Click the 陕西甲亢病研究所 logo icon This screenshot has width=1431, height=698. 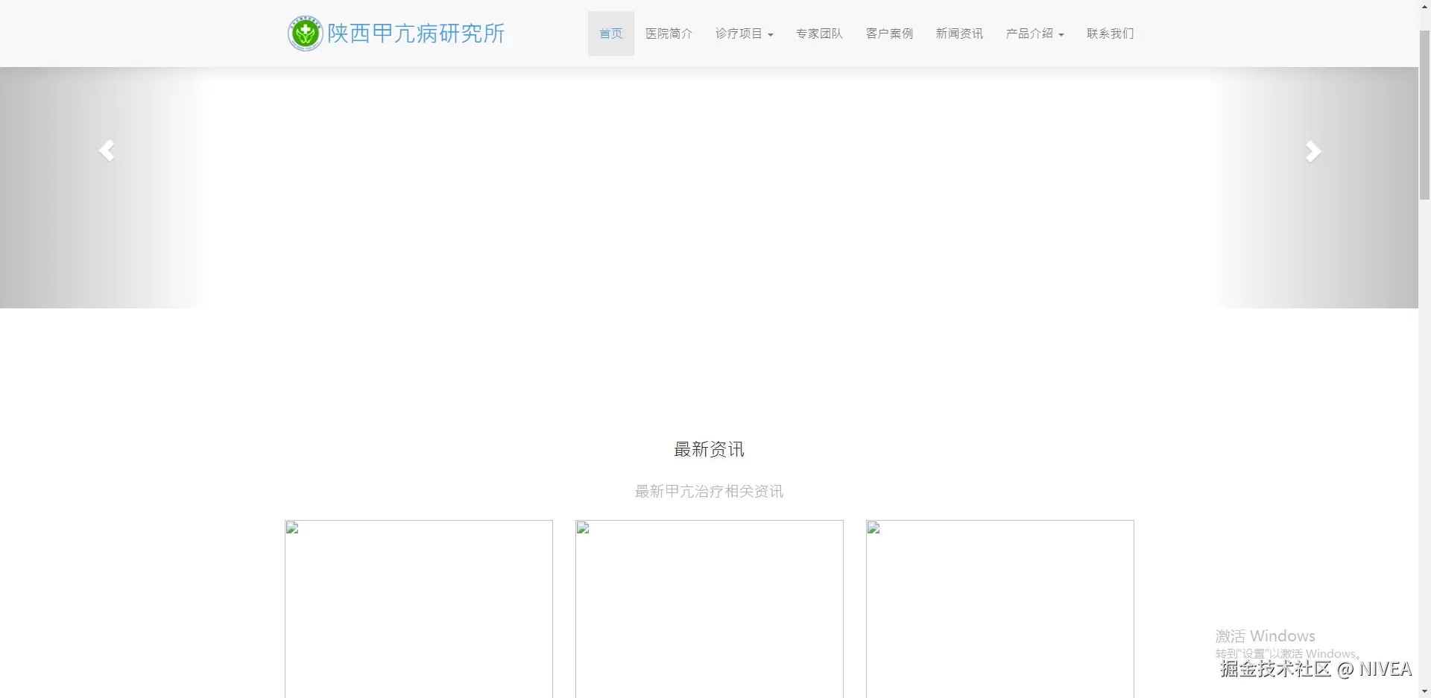[x=304, y=33]
